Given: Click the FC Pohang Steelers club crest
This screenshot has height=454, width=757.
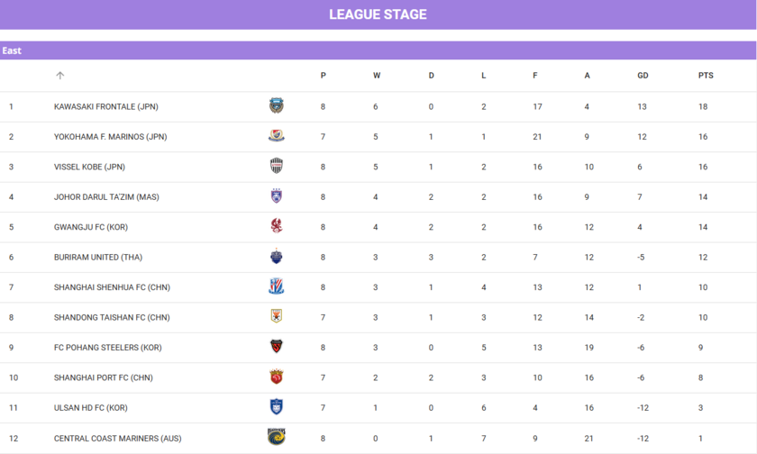Looking at the screenshot, I should click(x=277, y=347).
